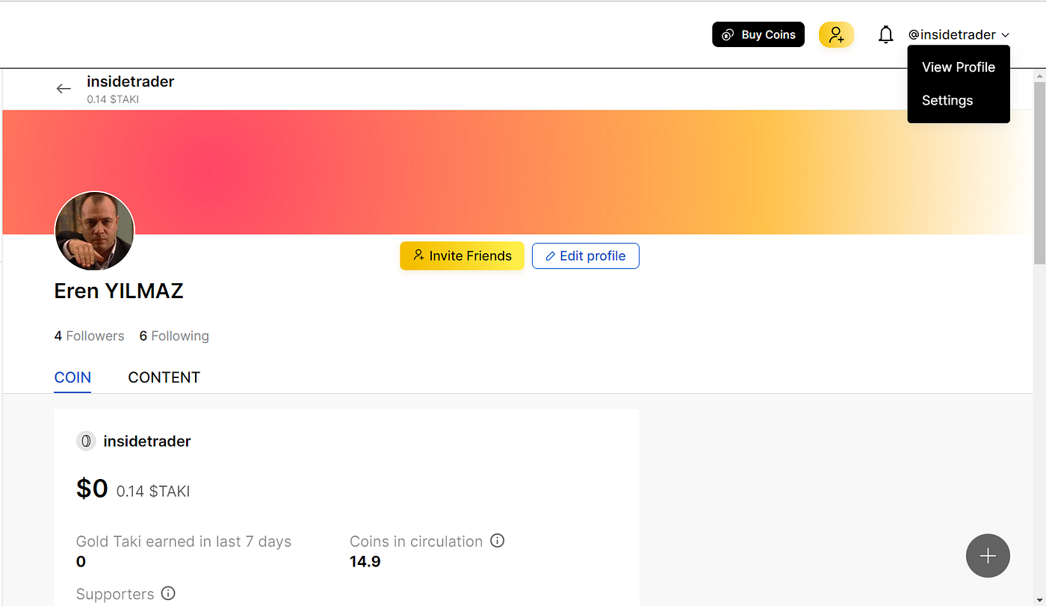This screenshot has height=606, width=1046.
Task: View the 6 Following list
Action: tap(174, 336)
